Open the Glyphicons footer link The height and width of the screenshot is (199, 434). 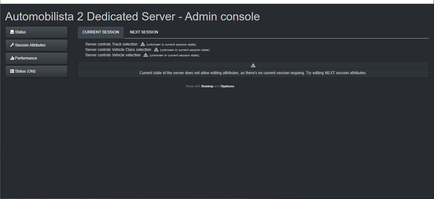pos(227,86)
